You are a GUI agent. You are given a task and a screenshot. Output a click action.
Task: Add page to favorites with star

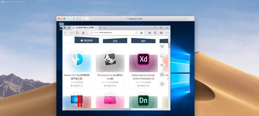point(141,33)
